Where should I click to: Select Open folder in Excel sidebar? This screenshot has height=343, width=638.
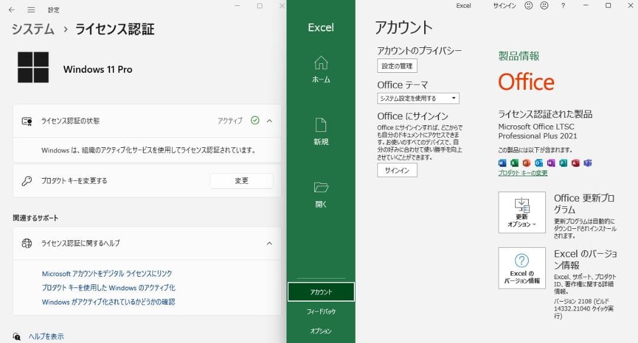point(321,195)
